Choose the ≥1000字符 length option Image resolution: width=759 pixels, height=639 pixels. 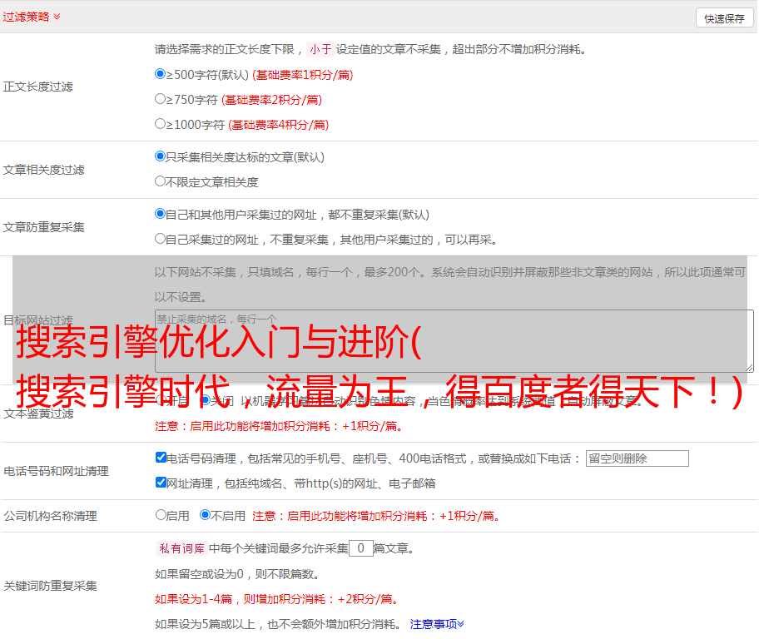[161, 124]
